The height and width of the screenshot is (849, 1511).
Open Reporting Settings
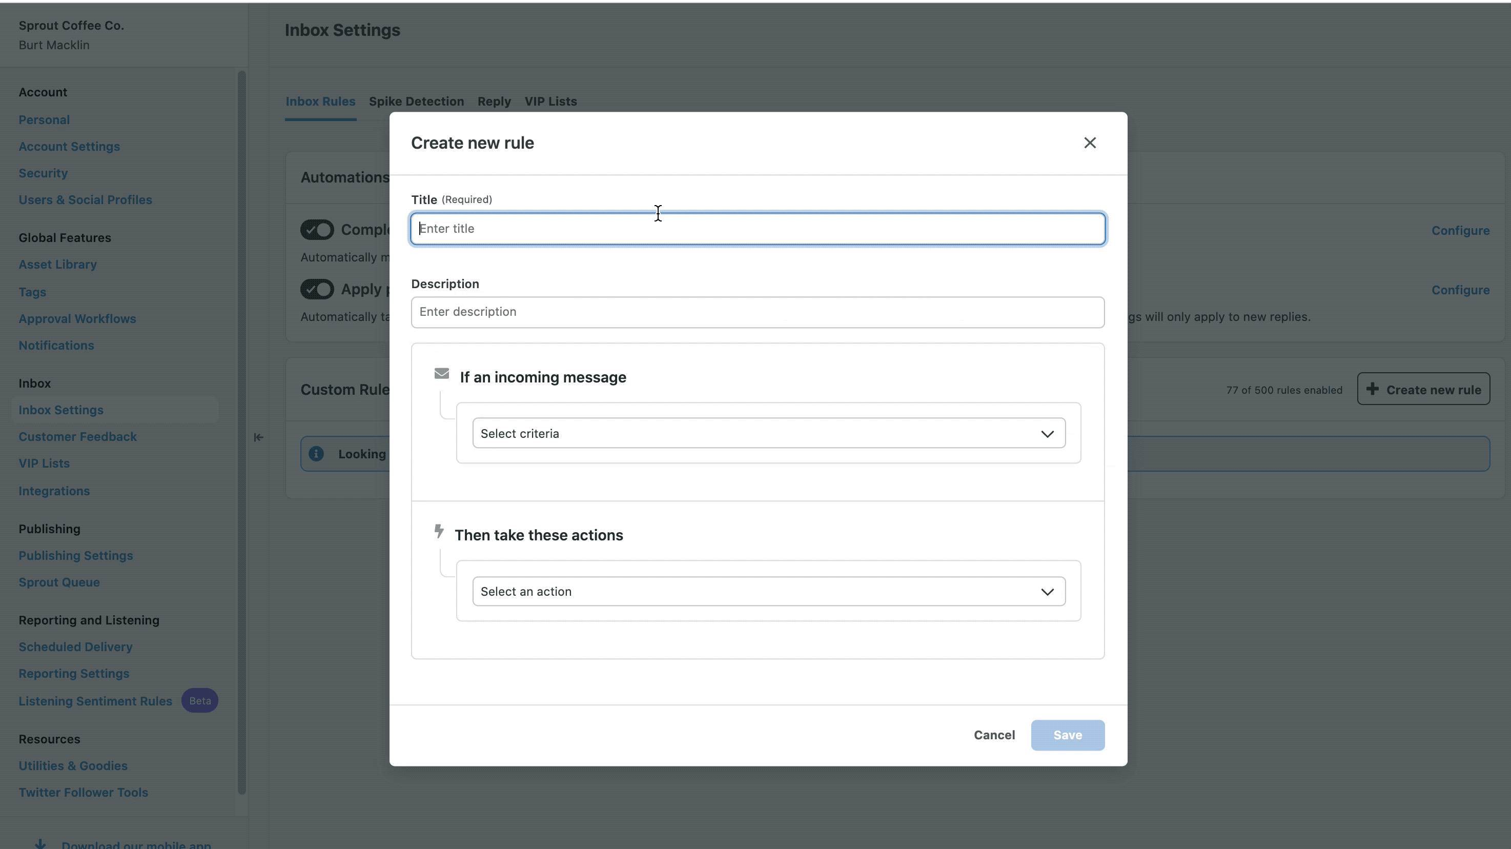point(74,674)
